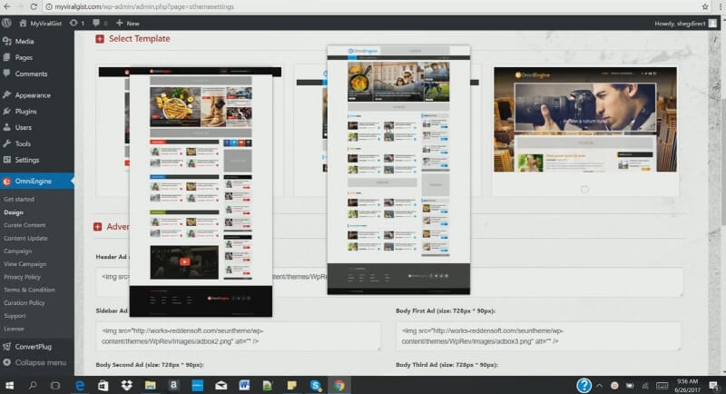This screenshot has height=394, width=726.
Task: Open the + New content menu
Action: pyautogui.click(x=127, y=23)
